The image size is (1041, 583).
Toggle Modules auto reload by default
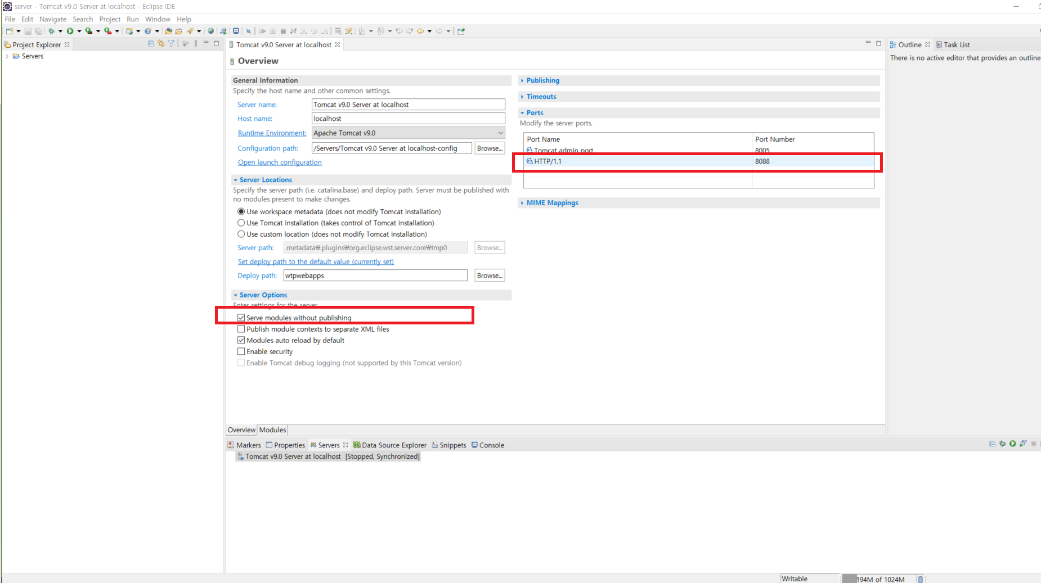click(241, 340)
